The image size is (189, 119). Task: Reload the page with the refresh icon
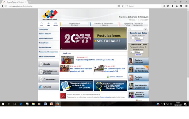point(123,6)
